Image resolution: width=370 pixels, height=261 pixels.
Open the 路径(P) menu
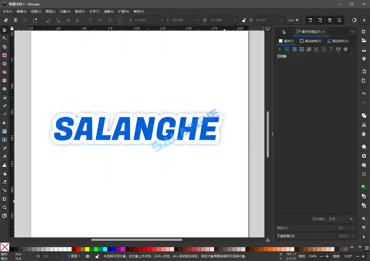80,12
